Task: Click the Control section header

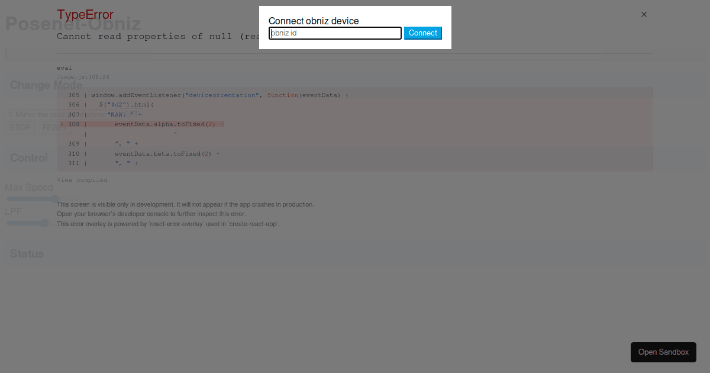Action: tap(28, 157)
